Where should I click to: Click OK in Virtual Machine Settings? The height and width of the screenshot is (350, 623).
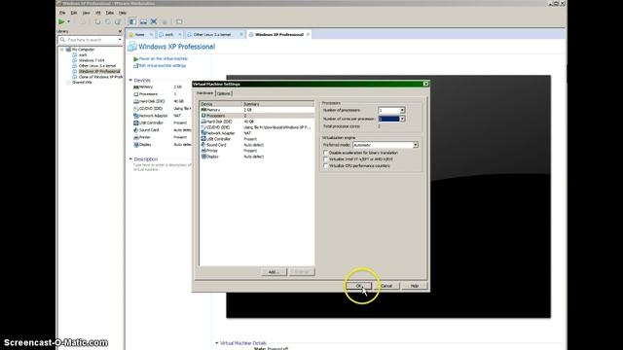point(358,286)
